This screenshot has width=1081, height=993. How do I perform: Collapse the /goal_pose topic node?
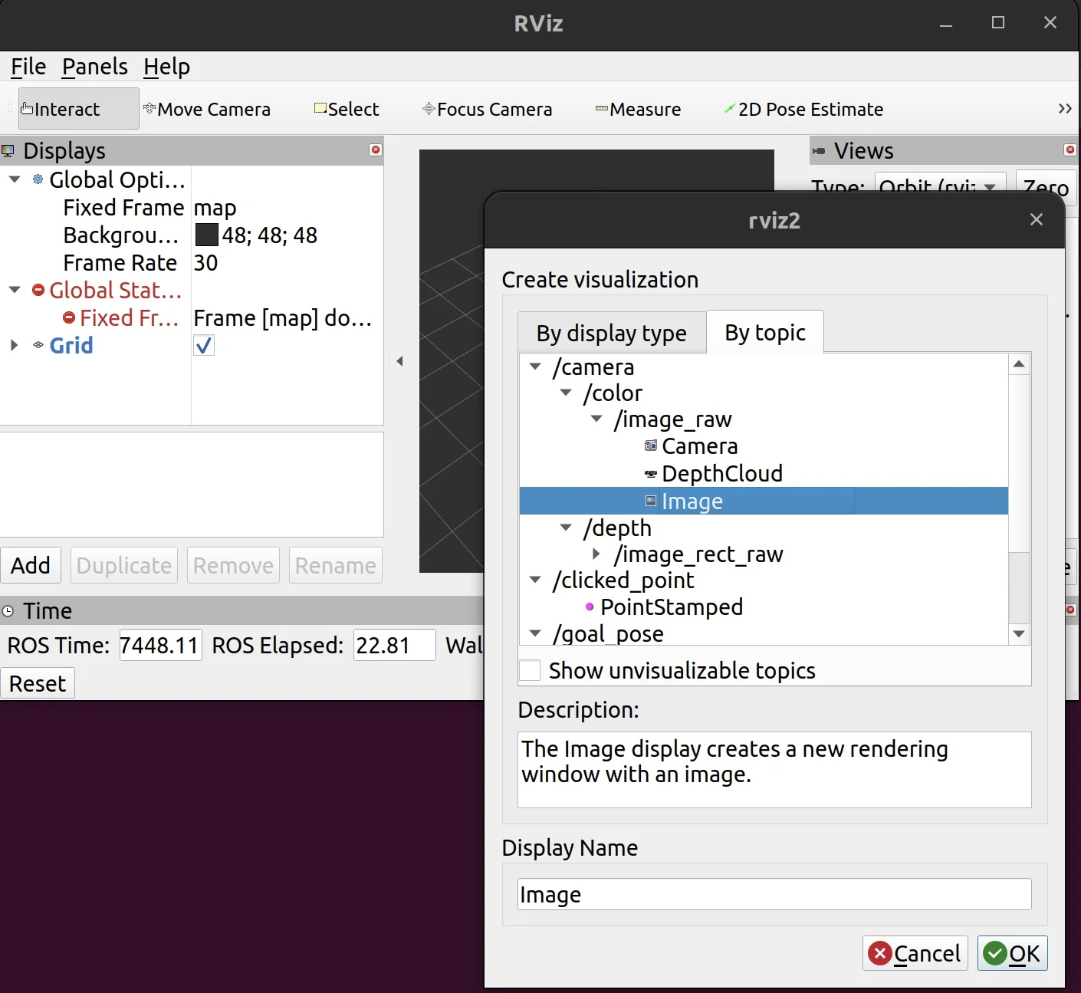[x=536, y=633]
